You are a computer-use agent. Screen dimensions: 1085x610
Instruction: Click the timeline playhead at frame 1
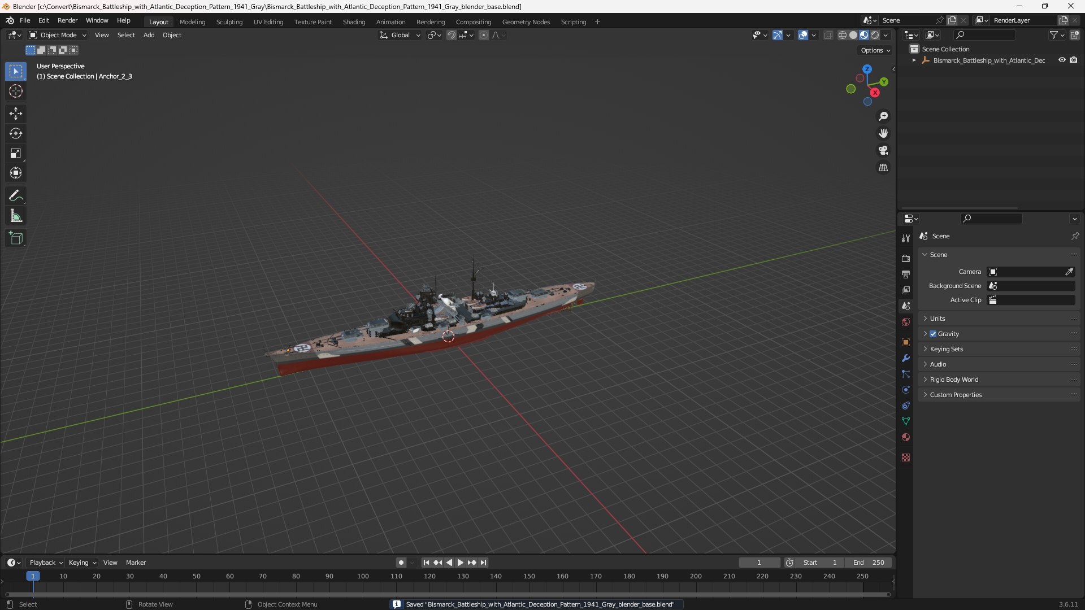pyautogui.click(x=33, y=576)
